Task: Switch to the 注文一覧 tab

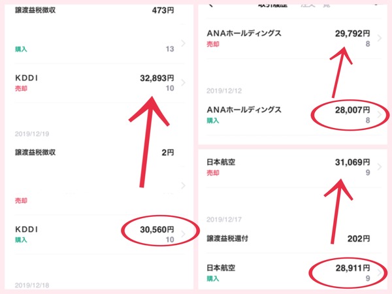Action: coord(316,5)
